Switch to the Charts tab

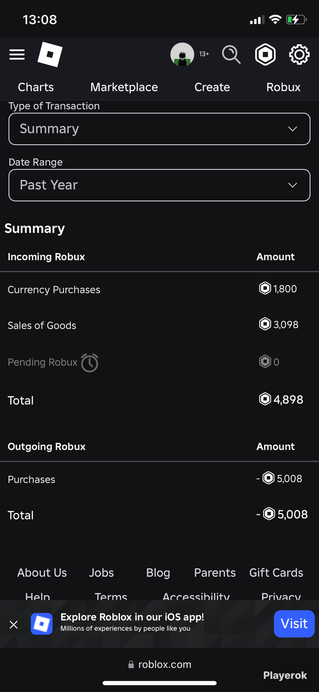point(36,87)
